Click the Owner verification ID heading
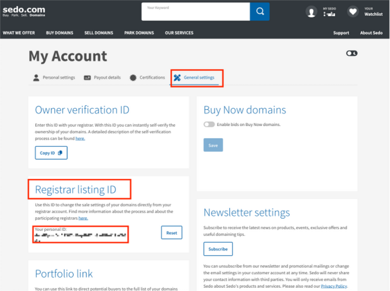The width and height of the screenshot is (390, 291). 82,110
